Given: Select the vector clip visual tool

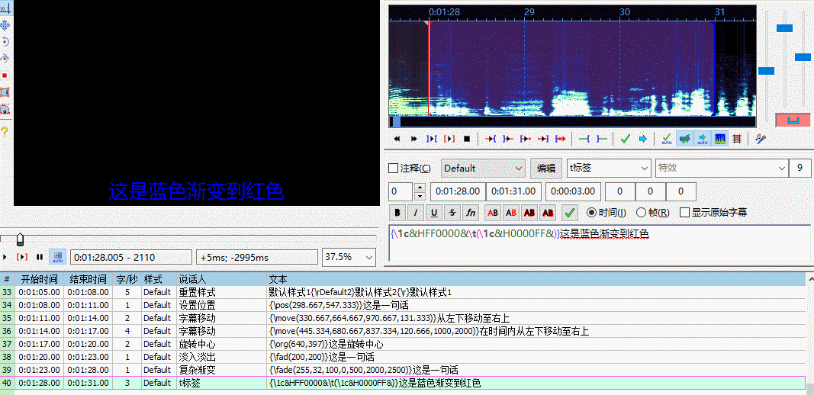Looking at the screenshot, I should pos(5,110).
